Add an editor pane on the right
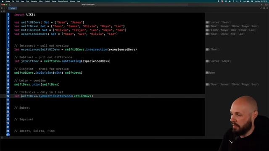The height and width of the screenshot is (151, 269). (x=267, y=8)
